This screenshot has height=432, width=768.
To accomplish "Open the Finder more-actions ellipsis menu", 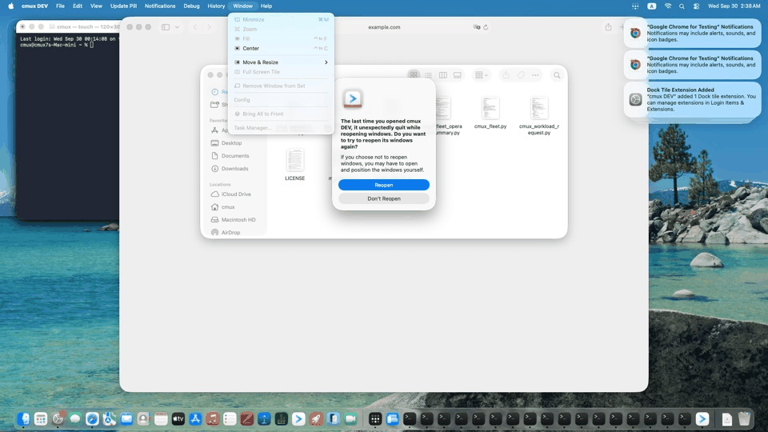I will pyautogui.click(x=535, y=75).
